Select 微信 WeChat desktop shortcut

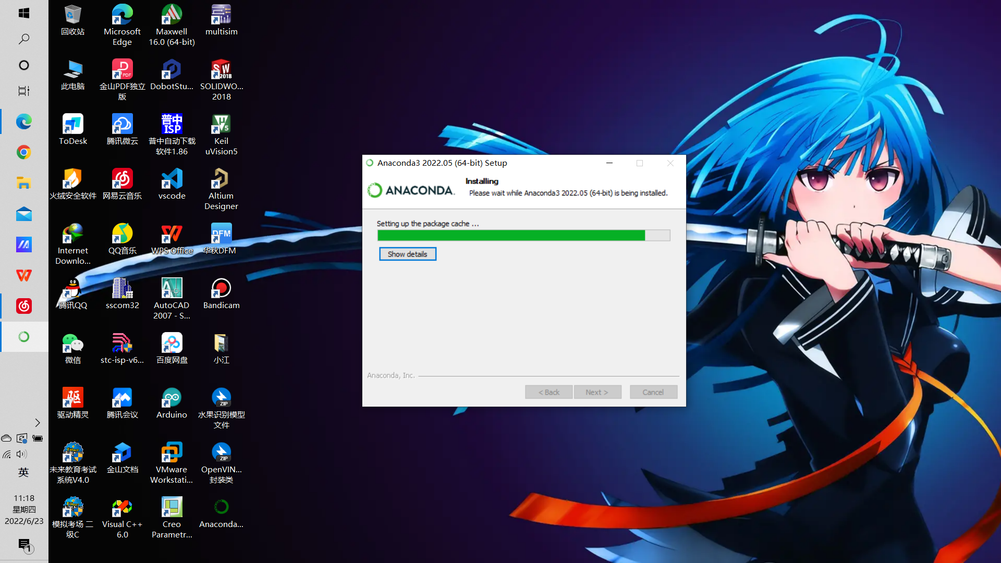[x=73, y=349]
